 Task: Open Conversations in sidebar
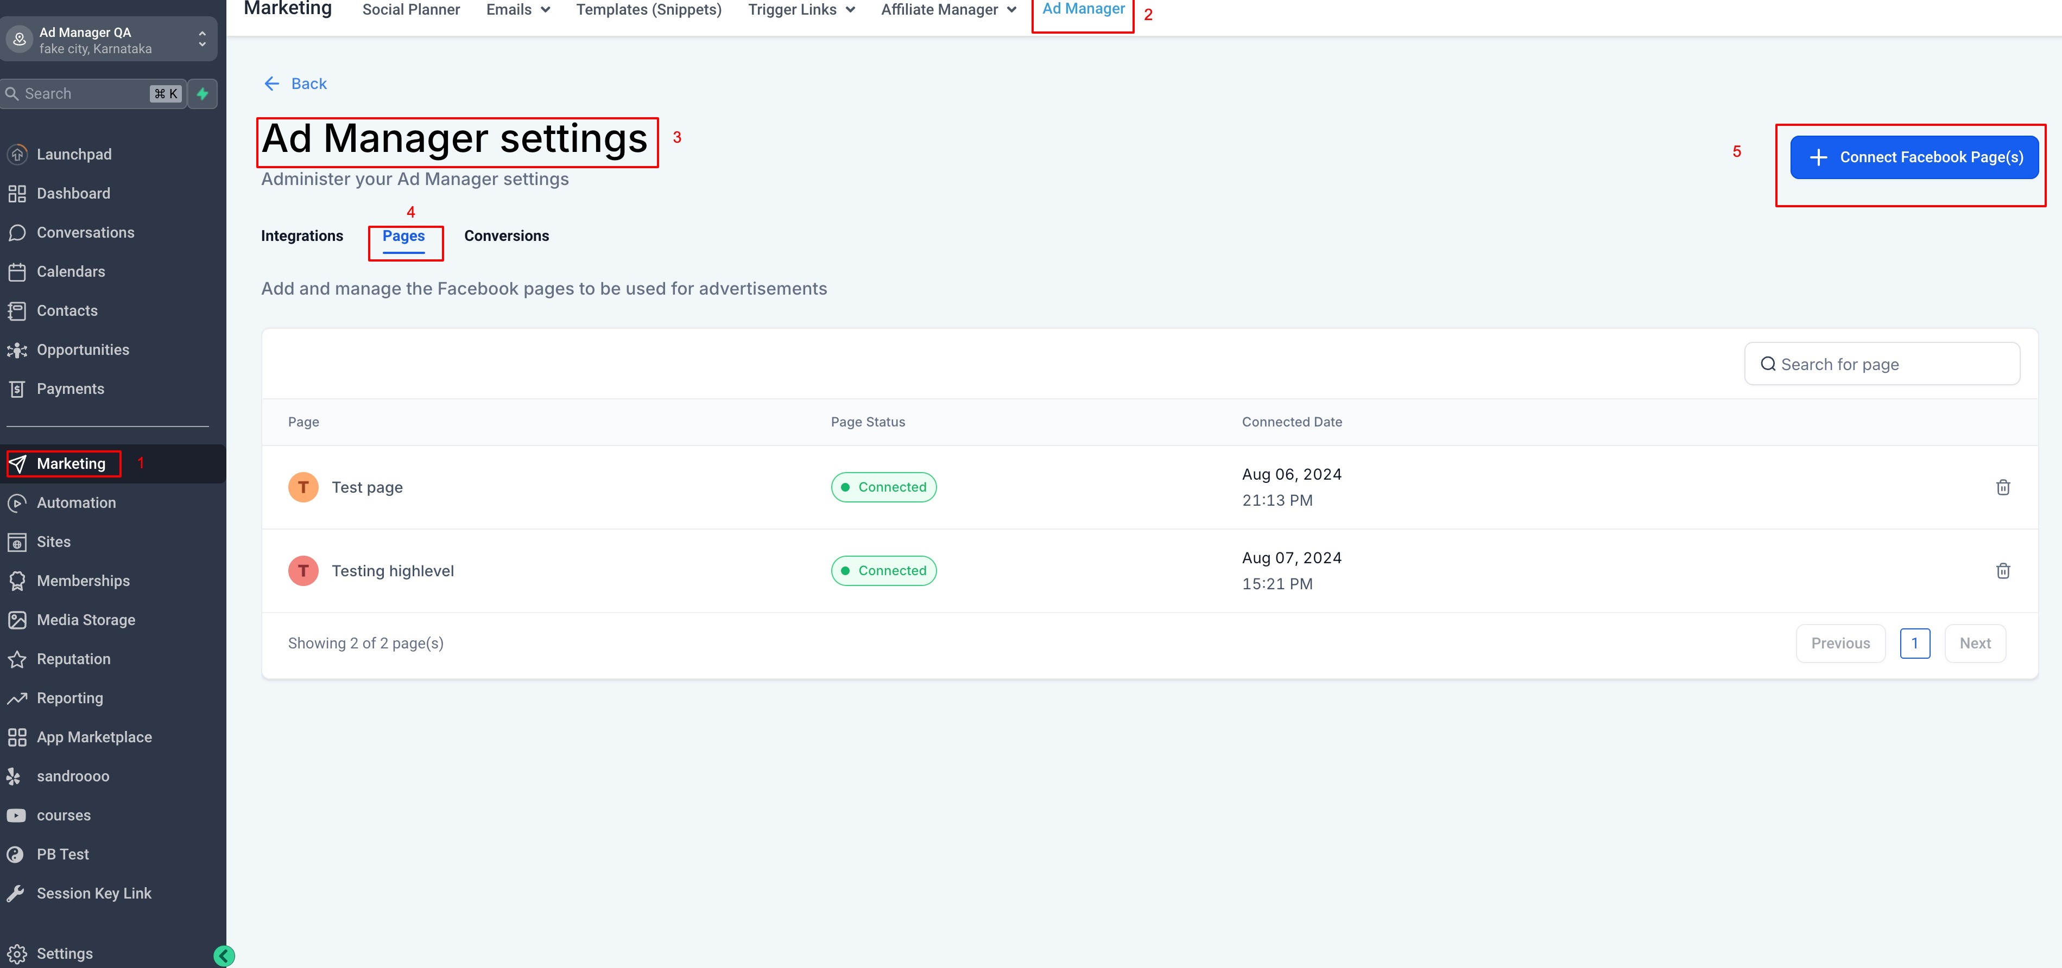tap(85, 233)
